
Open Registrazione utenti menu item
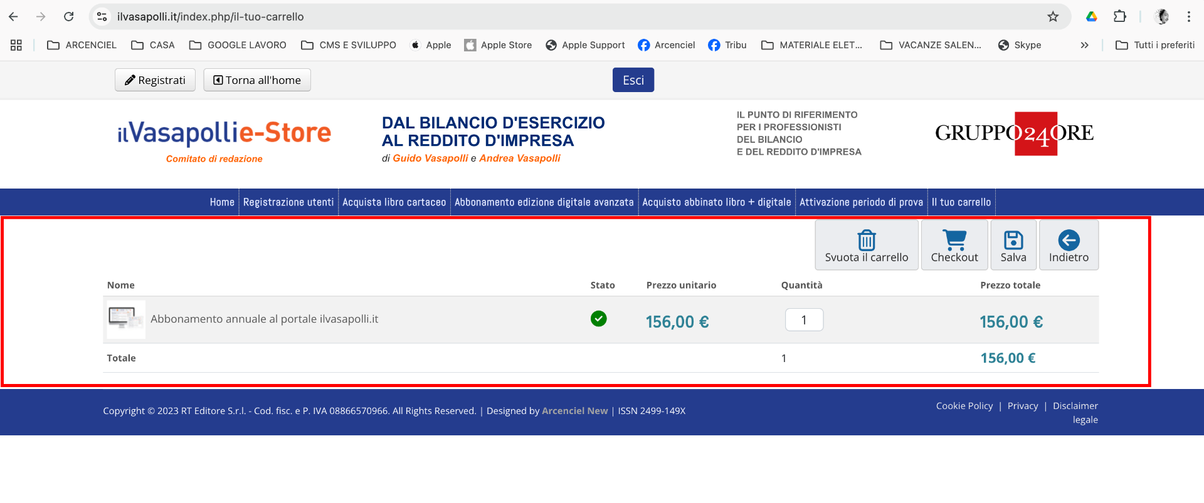click(x=288, y=202)
